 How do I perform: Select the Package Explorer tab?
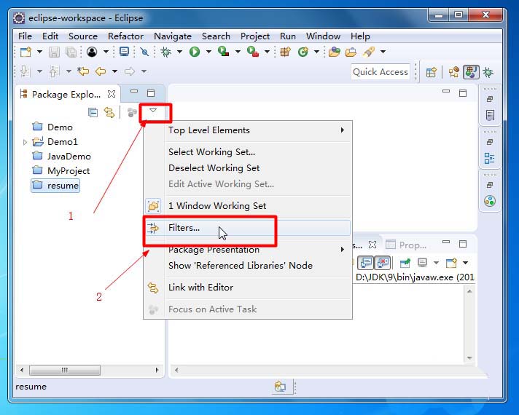coord(67,95)
